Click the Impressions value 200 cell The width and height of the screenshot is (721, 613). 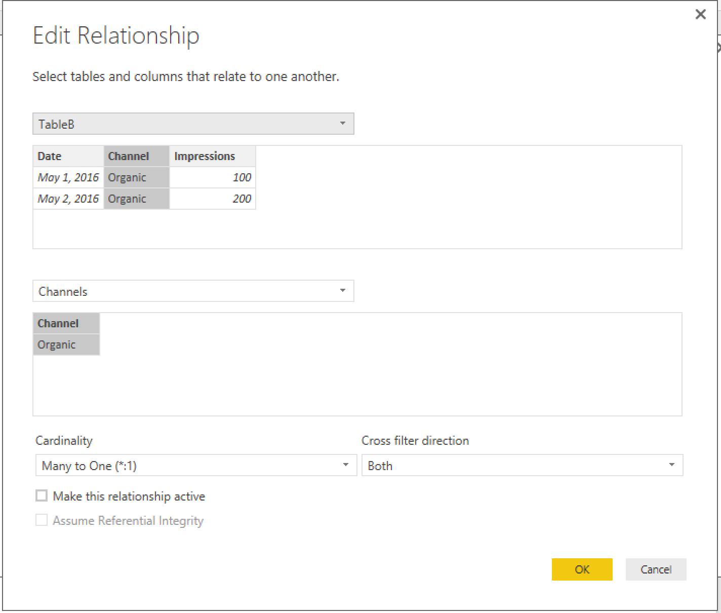click(x=213, y=199)
